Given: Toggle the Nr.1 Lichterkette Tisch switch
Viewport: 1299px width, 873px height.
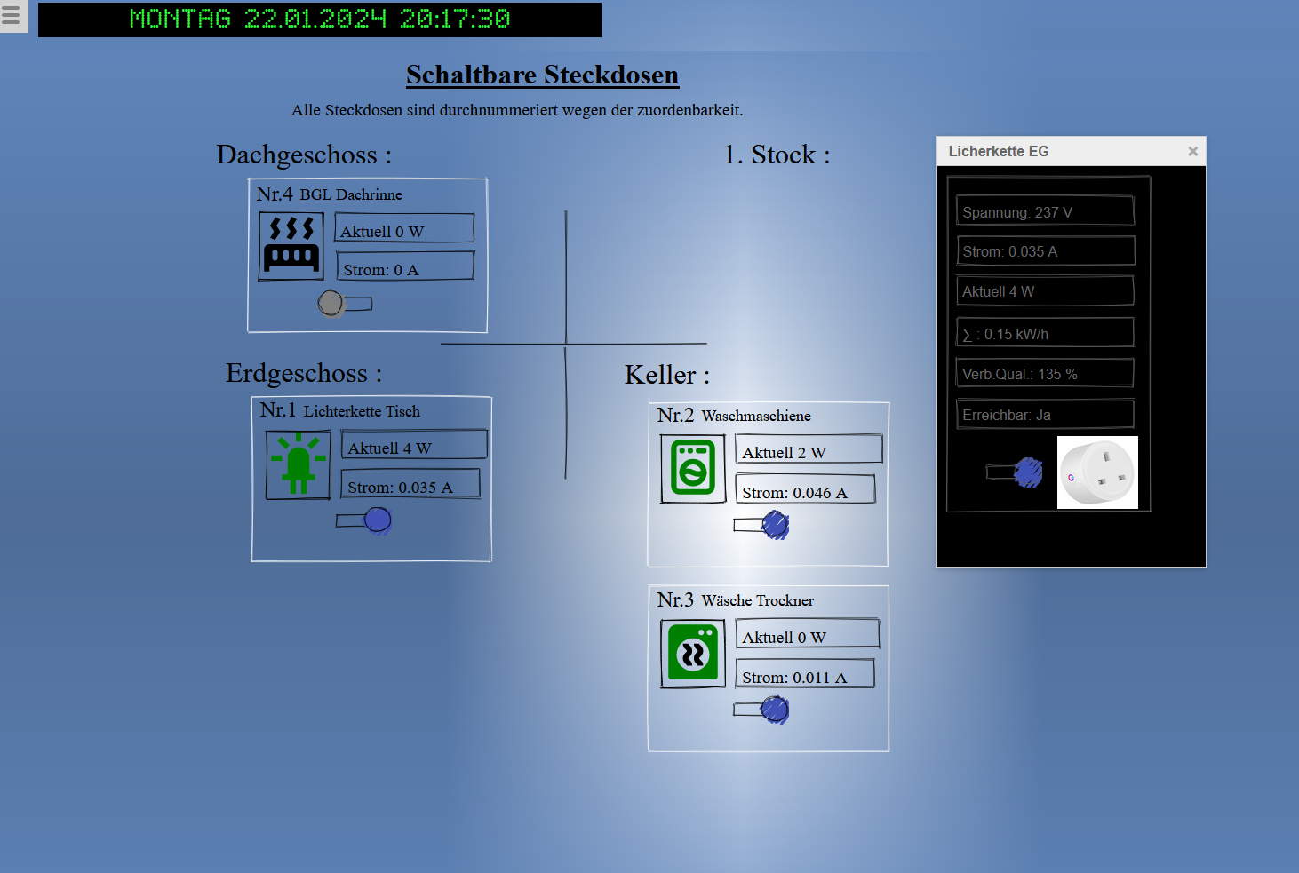Looking at the screenshot, I should (x=364, y=520).
